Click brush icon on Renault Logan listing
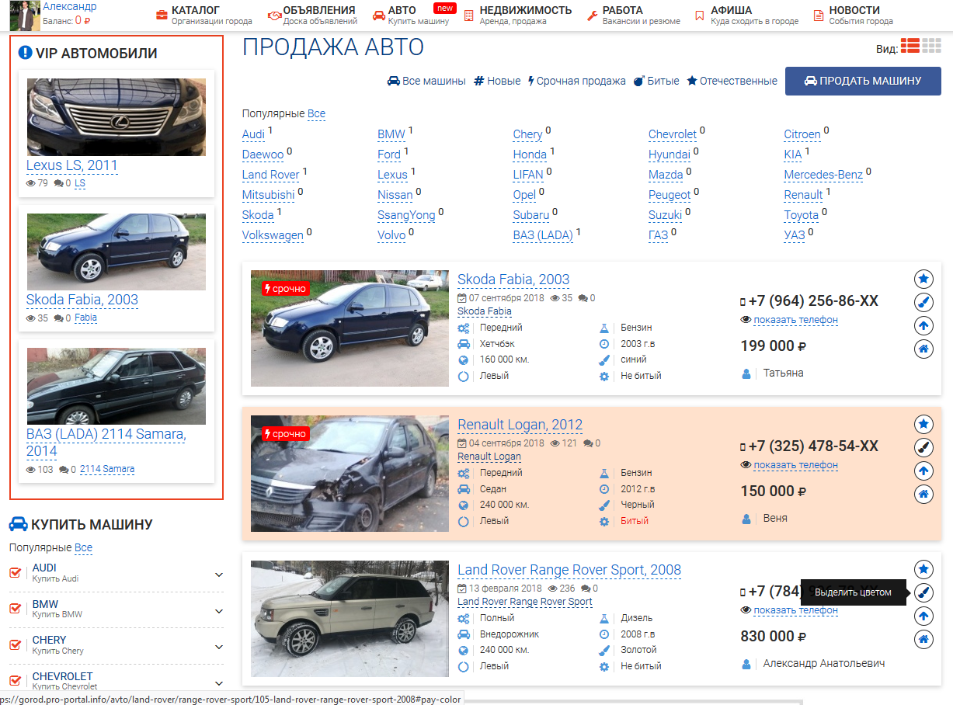 click(923, 447)
